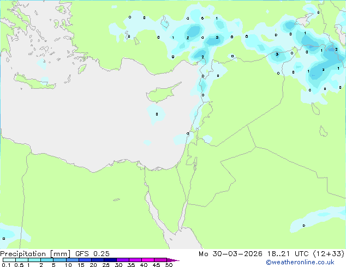Click Crete island on the map

(x=34, y=82)
